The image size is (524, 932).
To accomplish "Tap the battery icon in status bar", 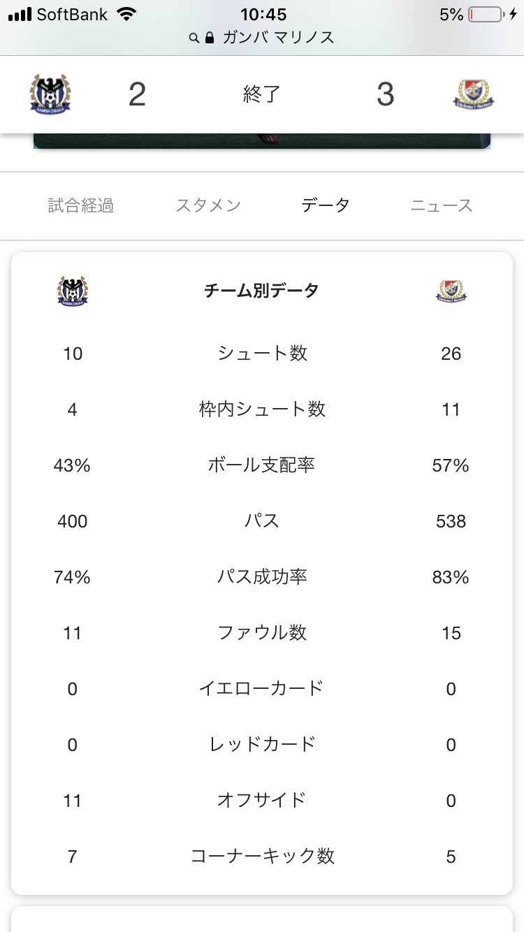I will point(486,15).
